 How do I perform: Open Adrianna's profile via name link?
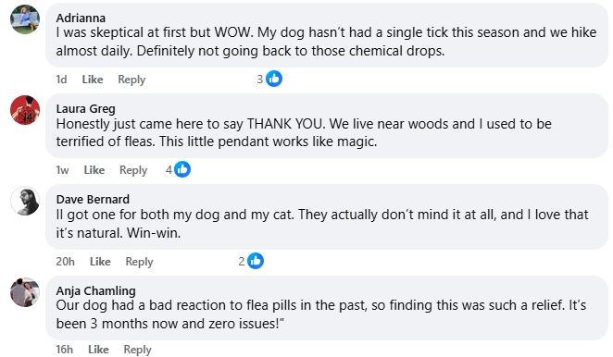(81, 18)
